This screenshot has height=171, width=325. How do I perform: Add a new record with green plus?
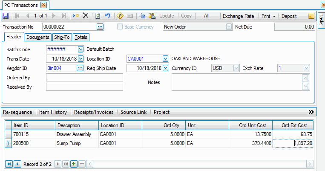pos(73,164)
